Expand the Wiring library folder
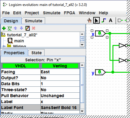130x118 pixels. click(x=4, y=46)
